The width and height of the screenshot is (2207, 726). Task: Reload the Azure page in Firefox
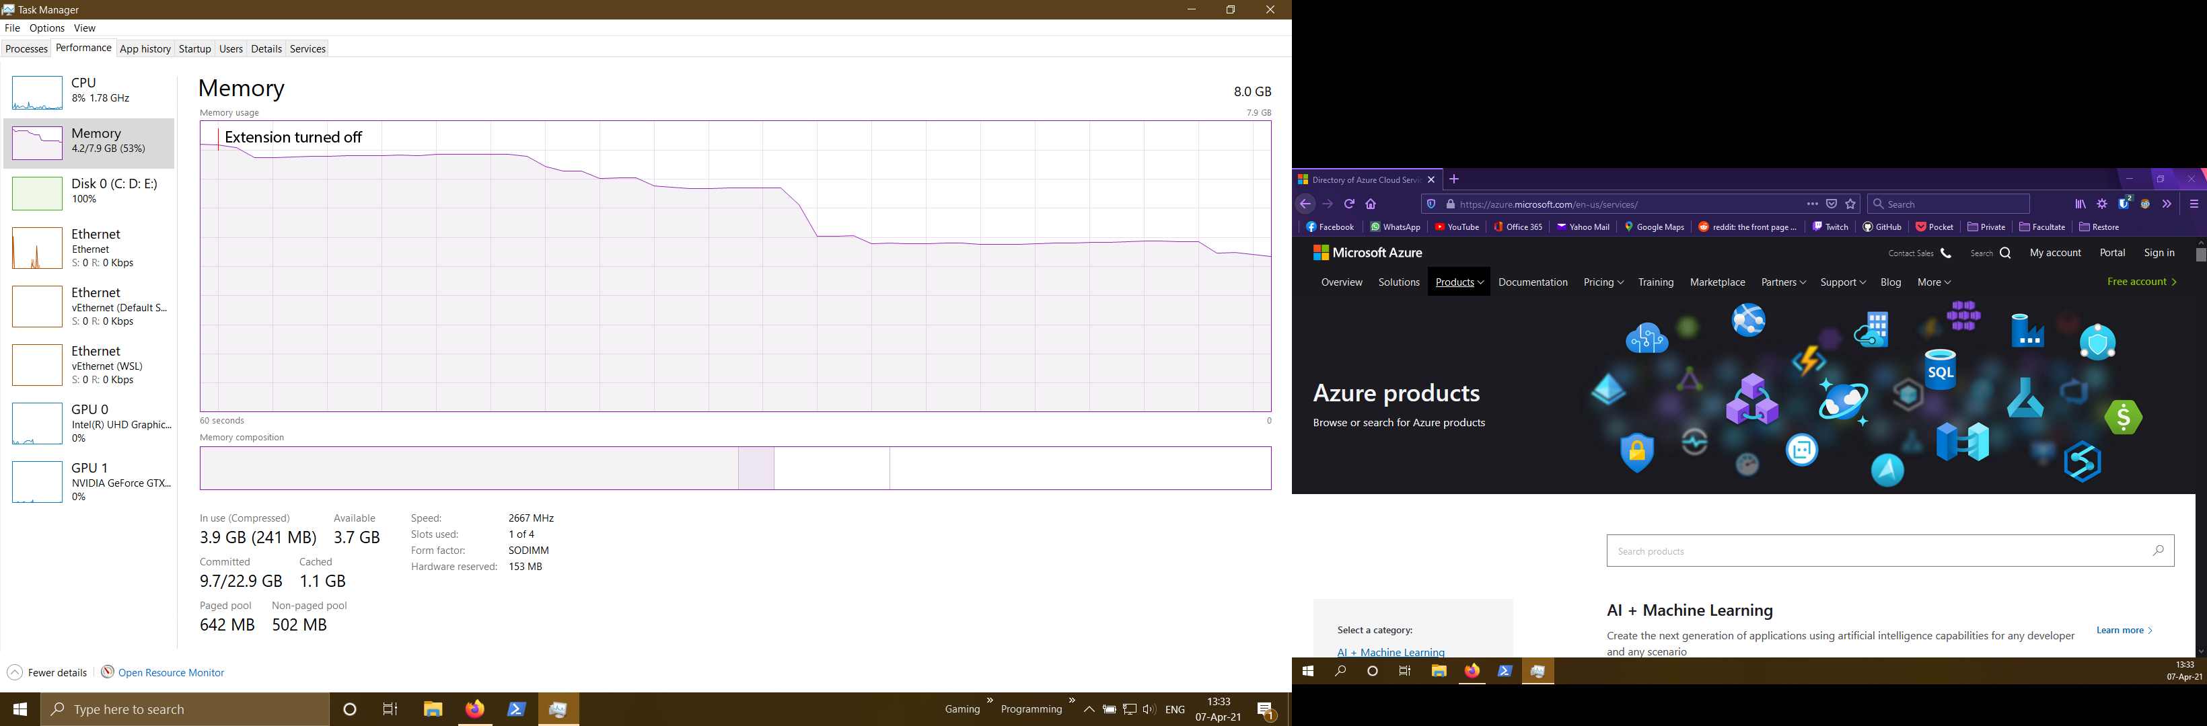[x=1348, y=204]
